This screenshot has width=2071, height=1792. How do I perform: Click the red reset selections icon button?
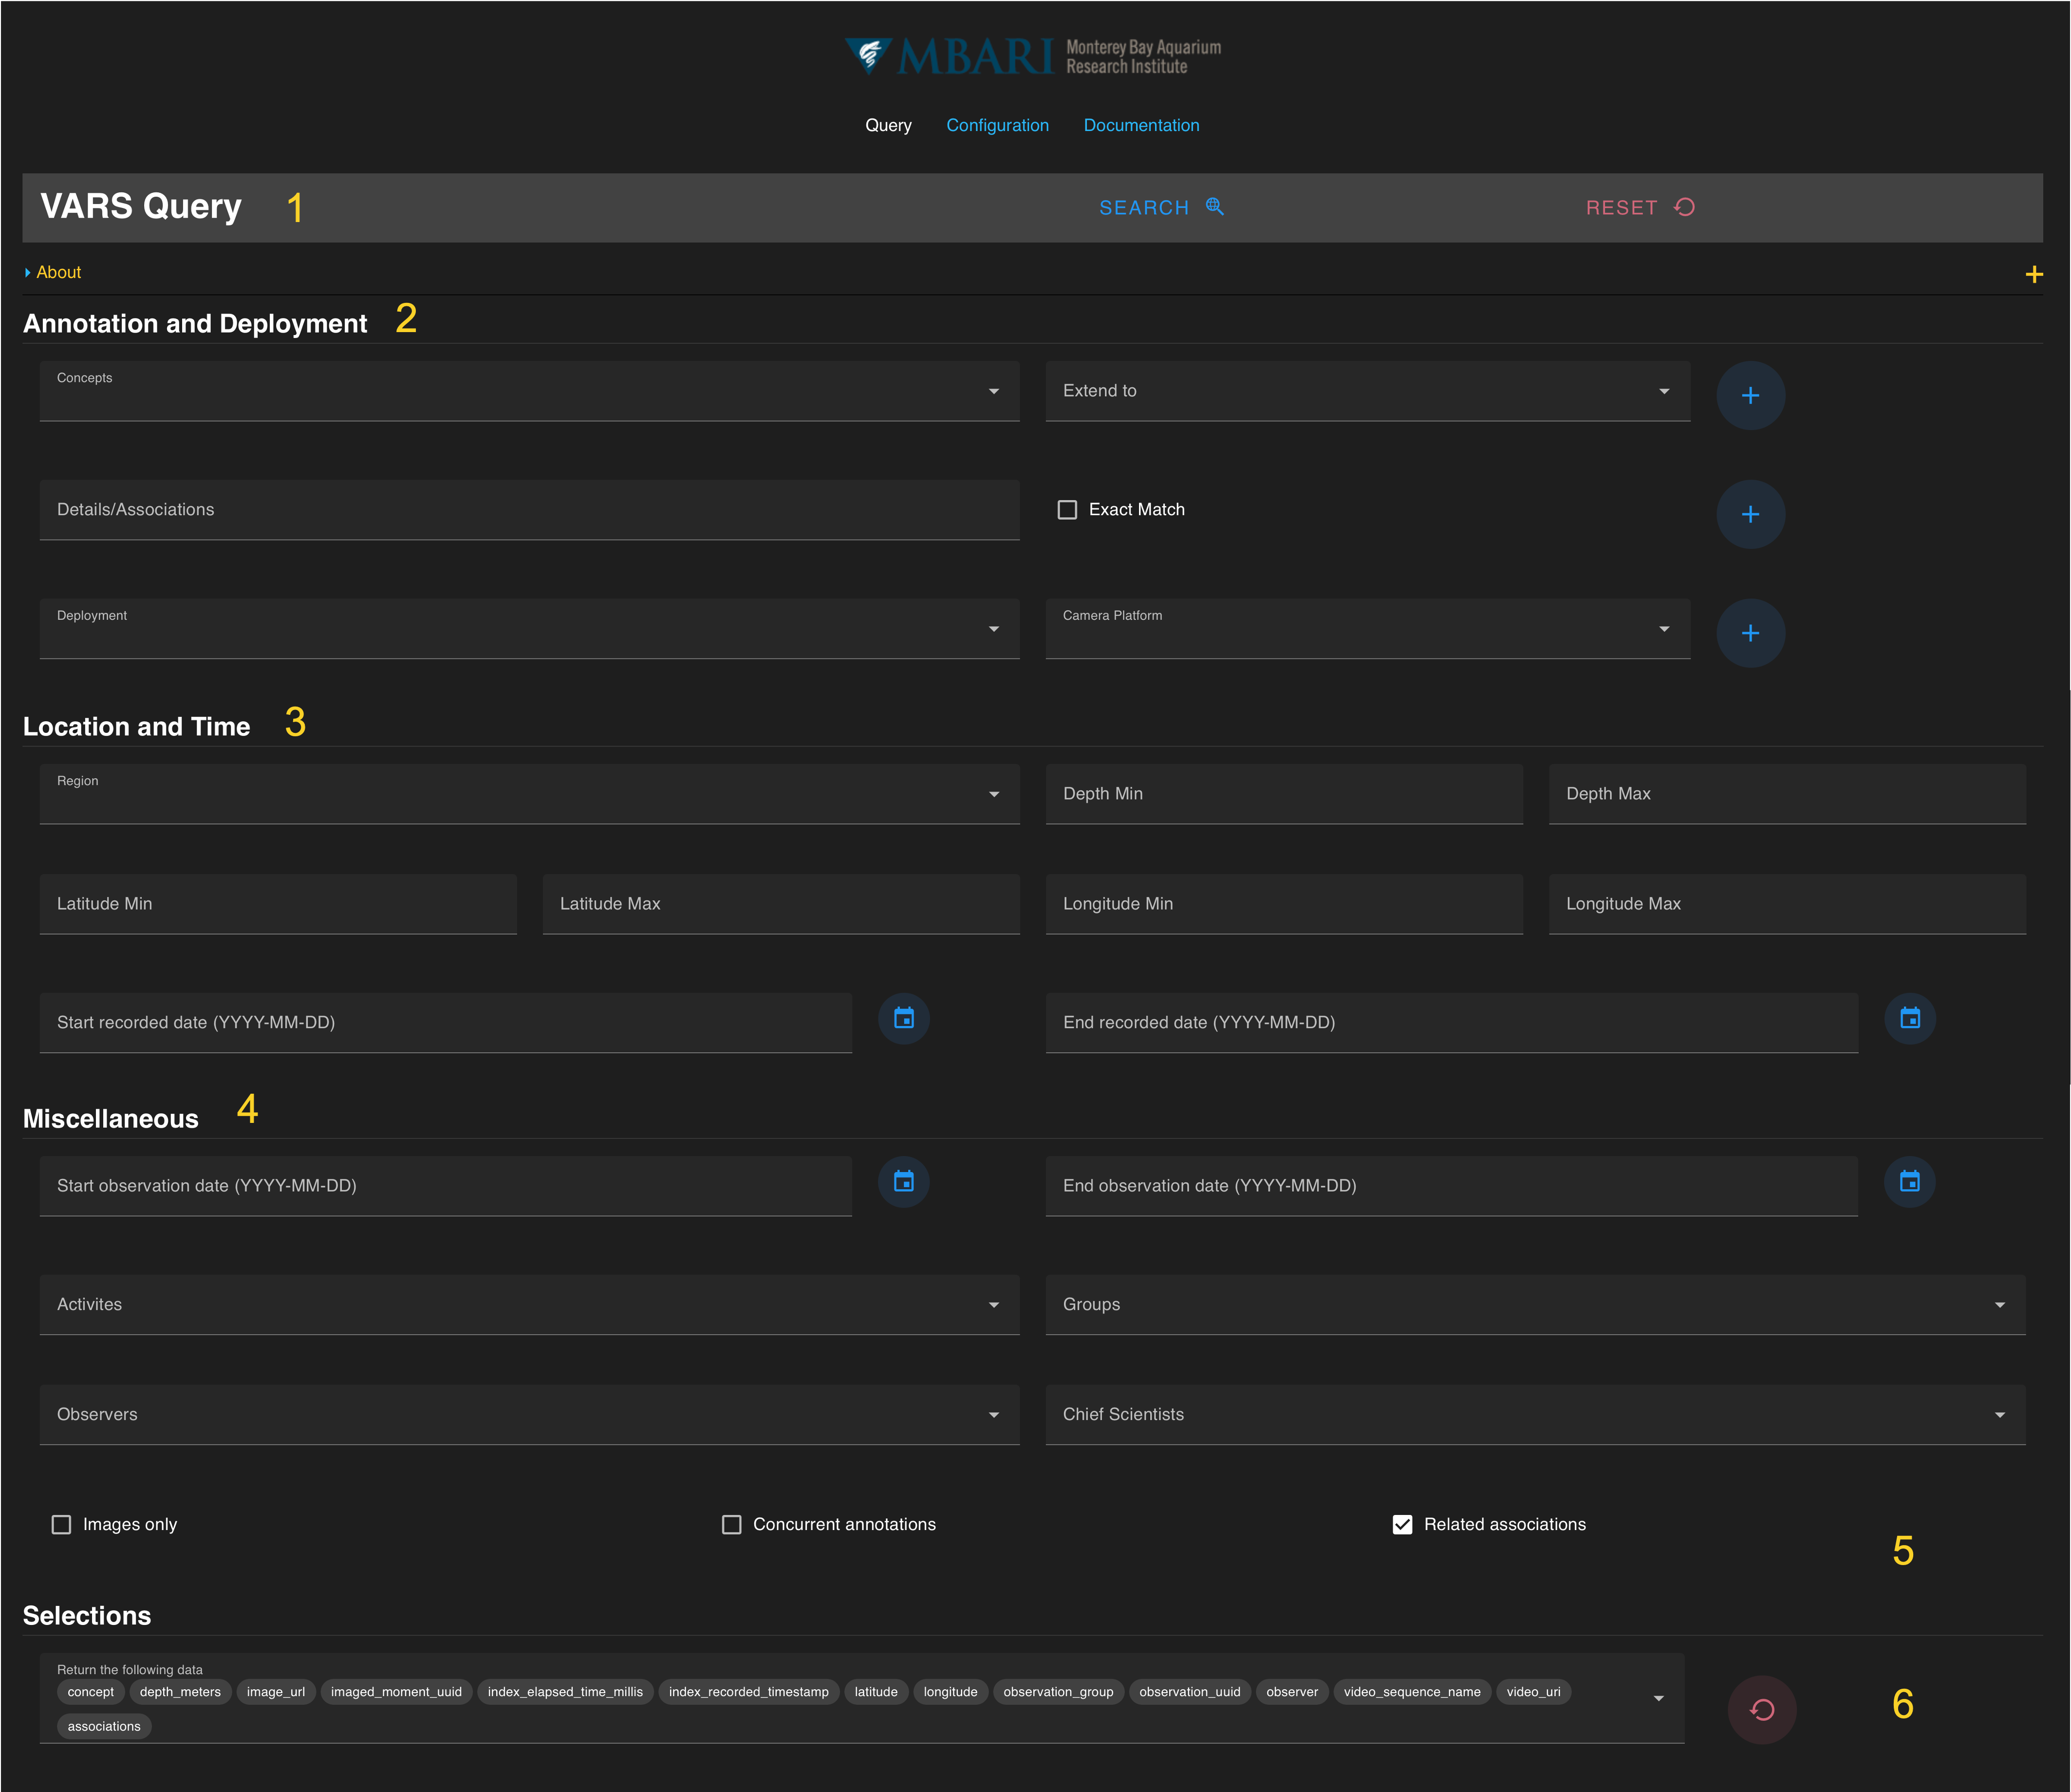point(1761,1710)
